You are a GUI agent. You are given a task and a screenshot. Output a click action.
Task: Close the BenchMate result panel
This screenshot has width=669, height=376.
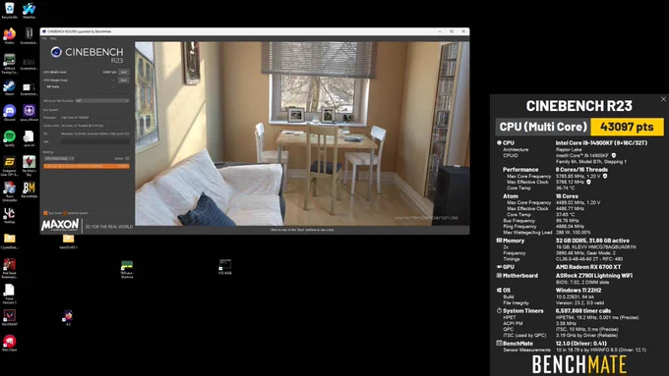663,99
